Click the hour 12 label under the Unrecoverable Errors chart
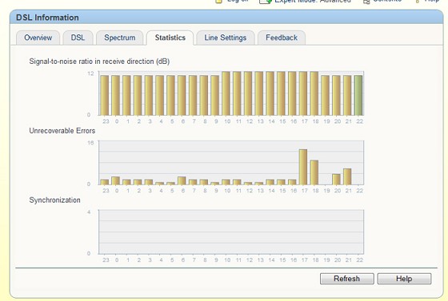Viewport: 448px width, 301px height. click(250, 191)
